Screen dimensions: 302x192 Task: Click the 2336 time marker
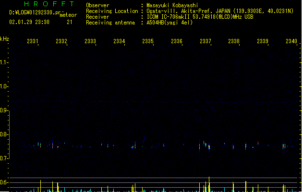click(177, 41)
